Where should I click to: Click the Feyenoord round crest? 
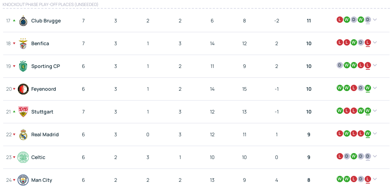click(x=23, y=89)
